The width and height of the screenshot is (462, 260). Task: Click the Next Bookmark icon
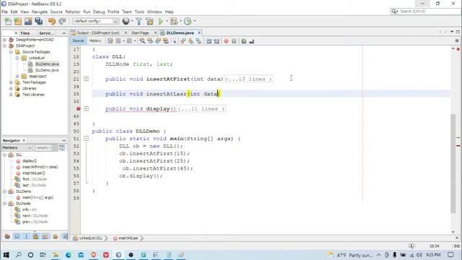(191, 41)
